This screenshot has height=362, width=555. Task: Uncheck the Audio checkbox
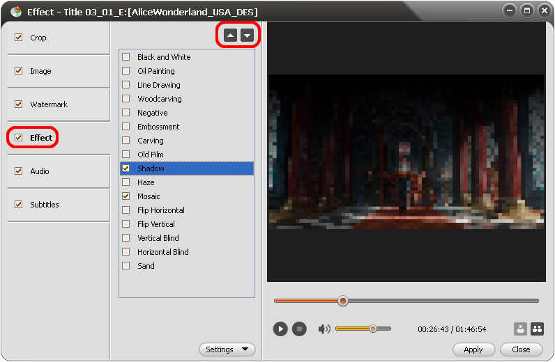pos(18,171)
